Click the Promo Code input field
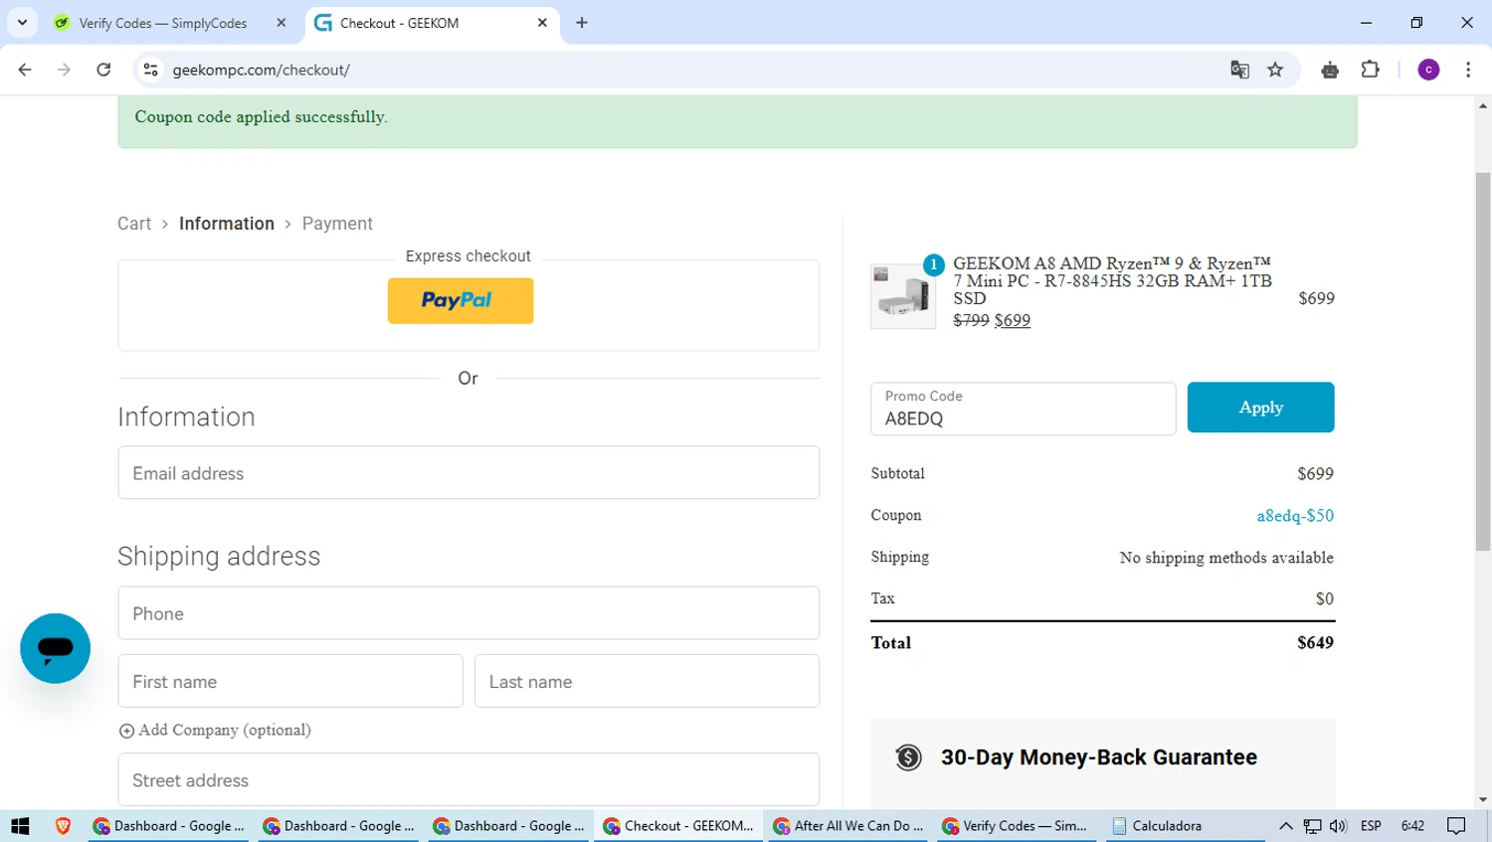1492x842 pixels. tap(1023, 409)
